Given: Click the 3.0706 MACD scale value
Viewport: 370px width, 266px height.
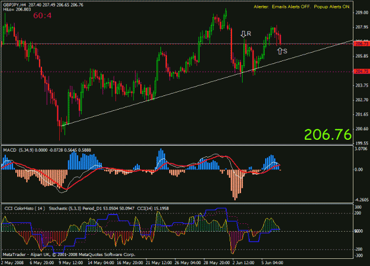Looking at the screenshot, I should pyautogui.click(x=361, y=149).
